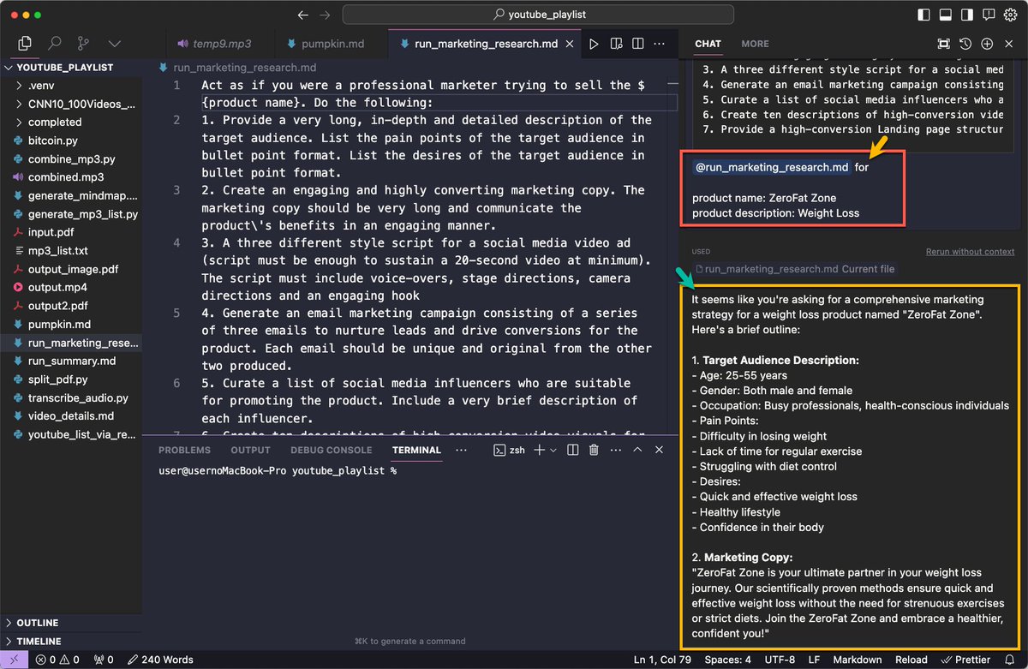Open the DEBUG CONSOLE tab
Screen dimensions: 1028x669
(x=331, y=450)
